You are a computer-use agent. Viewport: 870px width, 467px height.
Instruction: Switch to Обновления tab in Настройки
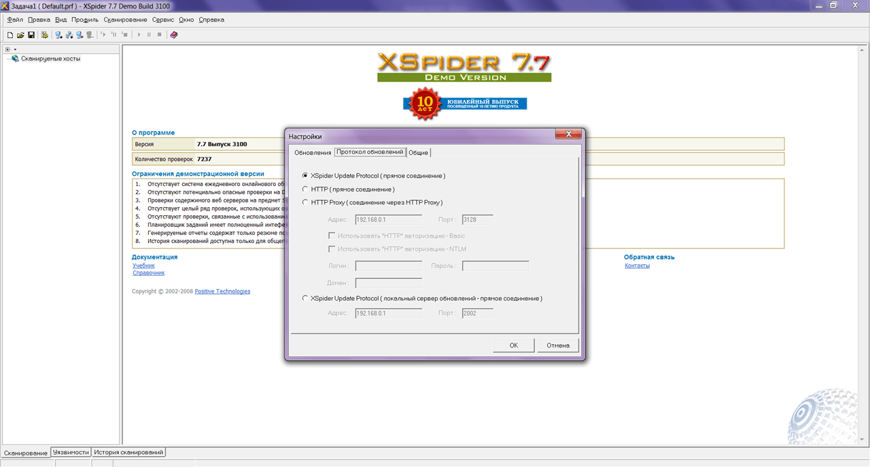pos(313,153)
